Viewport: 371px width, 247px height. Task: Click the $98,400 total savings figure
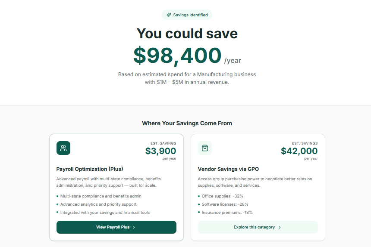pos(177,56)
